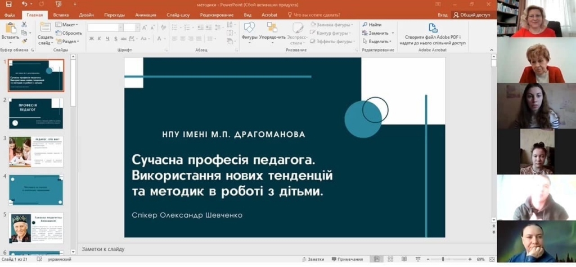
Task: Click the Сбросить reset button
Action: pyautogui.click(x=69, y=33)
